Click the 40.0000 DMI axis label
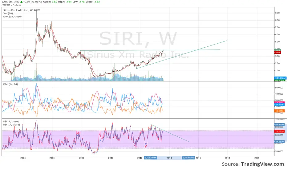287x169 pixels. pos(279,94)
